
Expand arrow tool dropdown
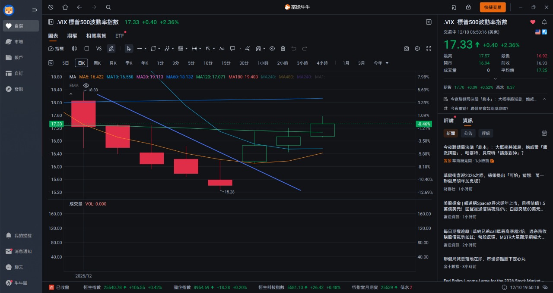(x=213, y=49)
